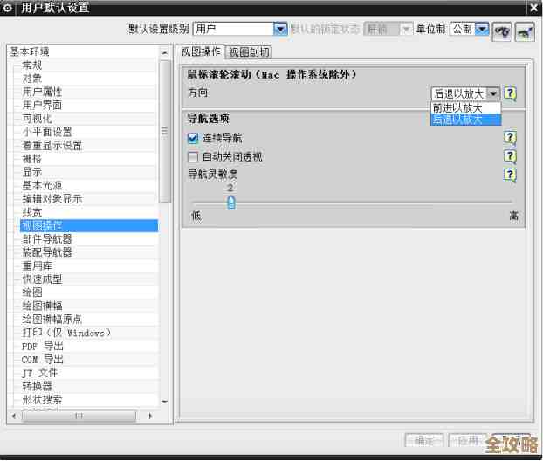Select 着重显示设置 entry

coord(52,145)
